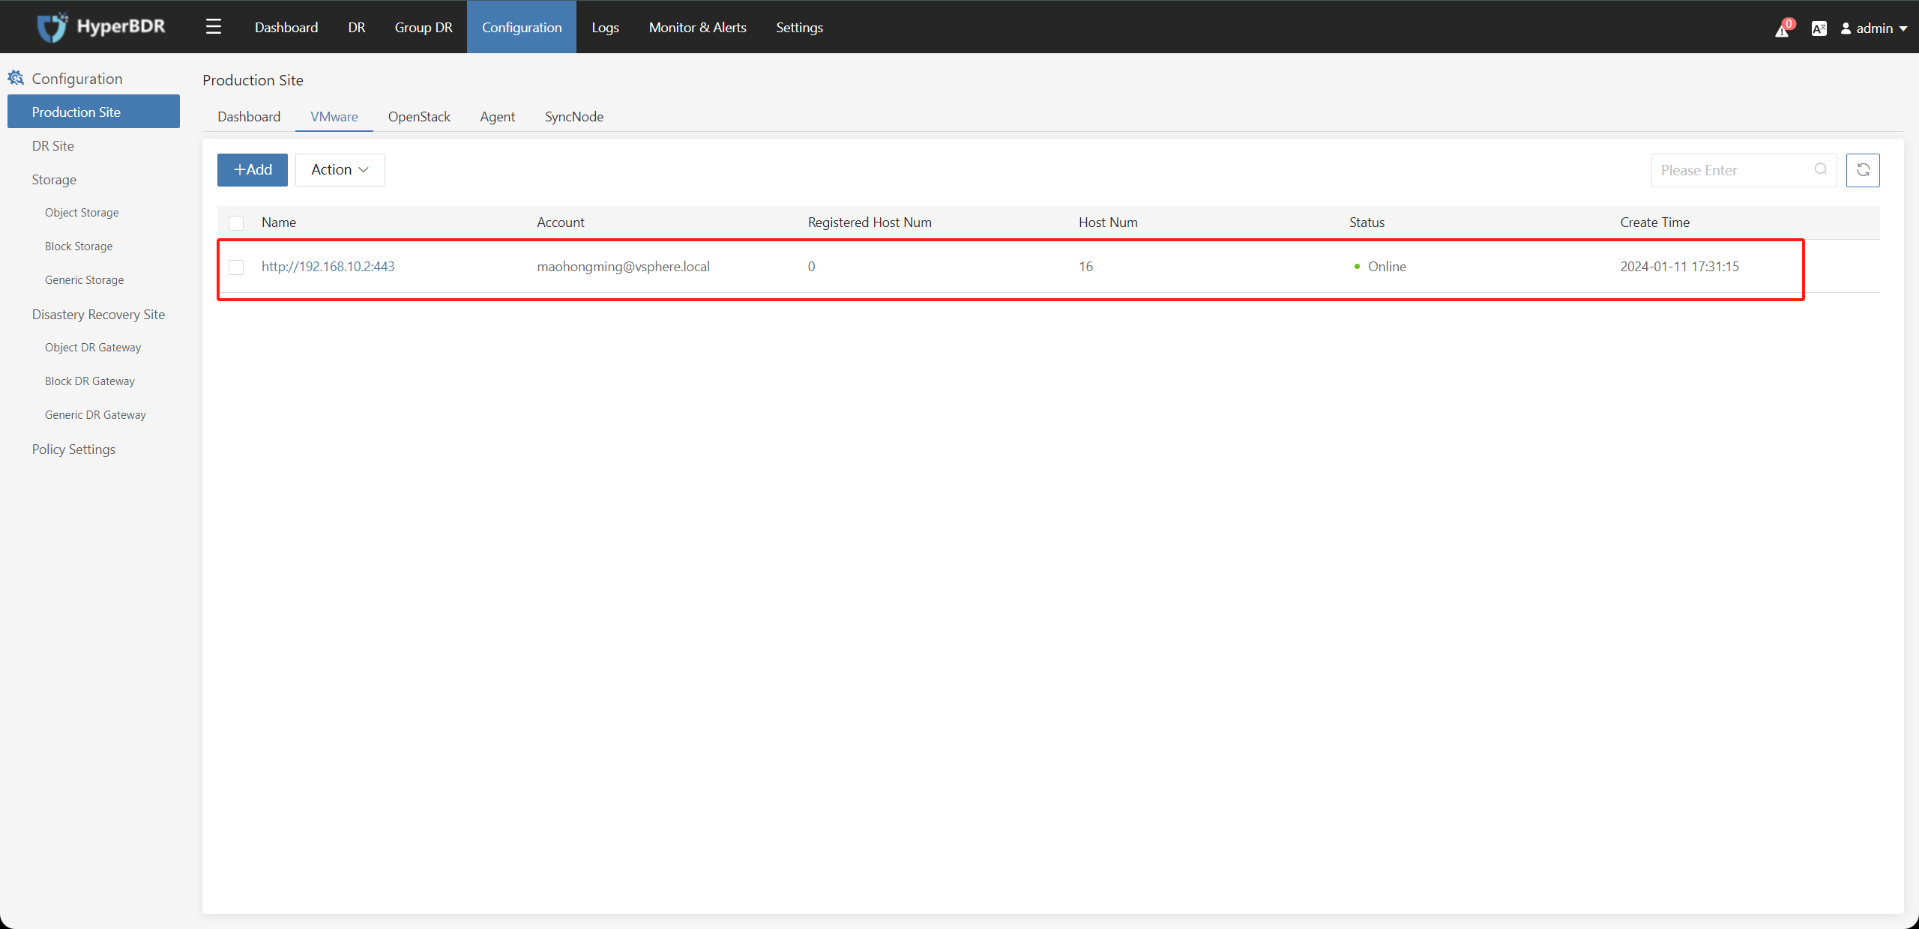1919x929 pixels.
Task: Expand the admin user dropdown
Action: (x=1873, y=27)
